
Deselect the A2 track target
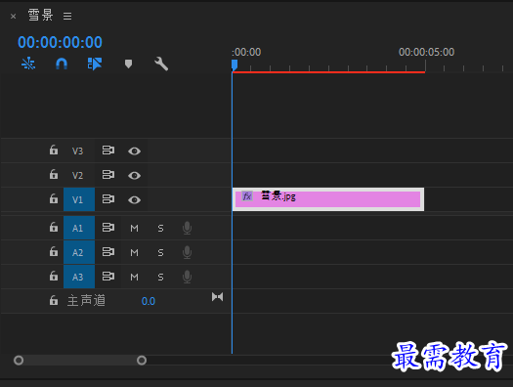point(79,252)
